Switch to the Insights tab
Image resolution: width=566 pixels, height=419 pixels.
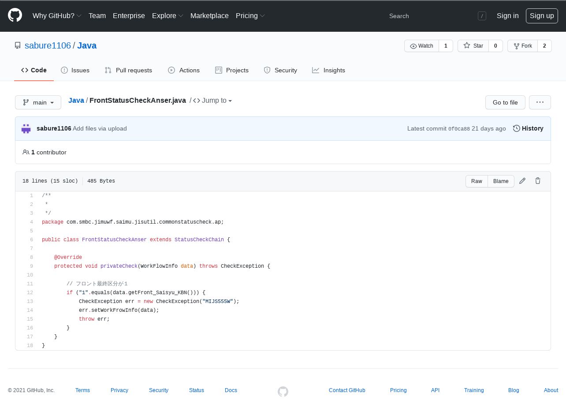coord(328,70)
